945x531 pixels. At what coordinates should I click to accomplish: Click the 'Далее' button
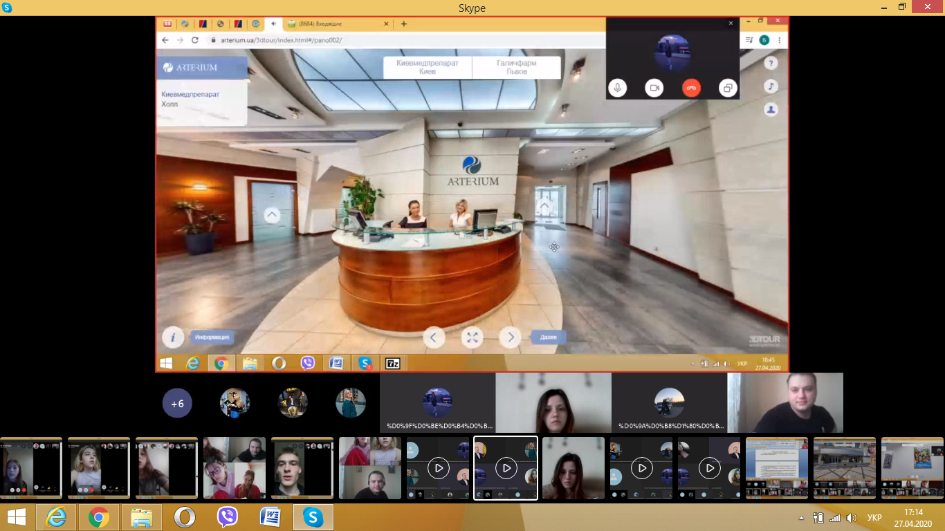pyautogui.click(x=549, y=337)
